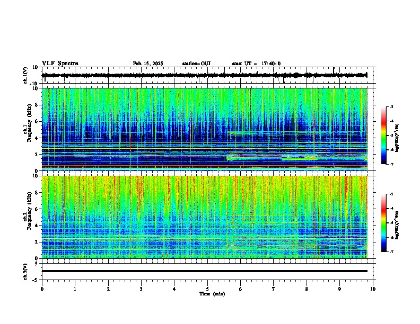Click the 'ch.3(V)' axis label
Screen dimensions: 420x324
25,272
